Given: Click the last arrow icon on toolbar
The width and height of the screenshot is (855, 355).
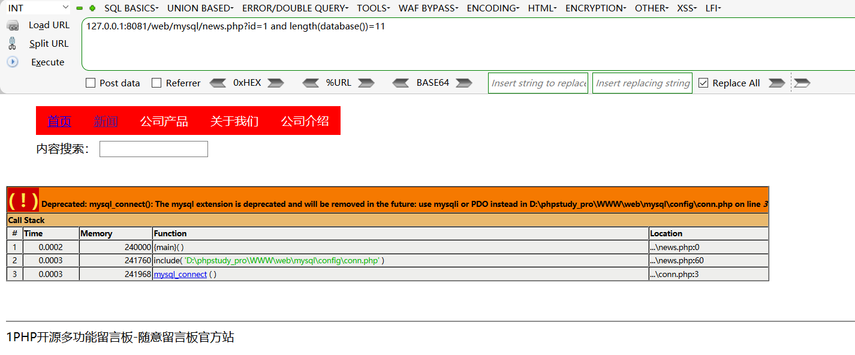Looking at the screenshot, I should pos(802,83).
